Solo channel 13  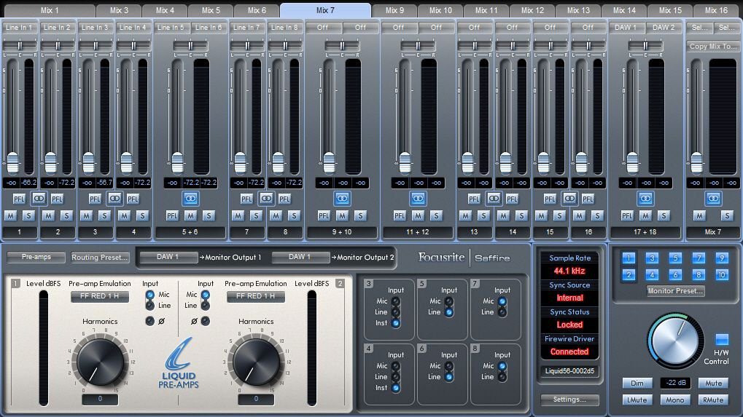483,215
